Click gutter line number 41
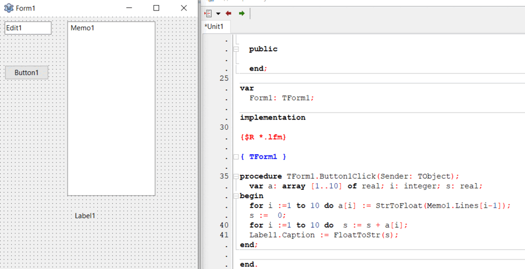Screen dimensions: 525x269 click(x=225, y=235)
